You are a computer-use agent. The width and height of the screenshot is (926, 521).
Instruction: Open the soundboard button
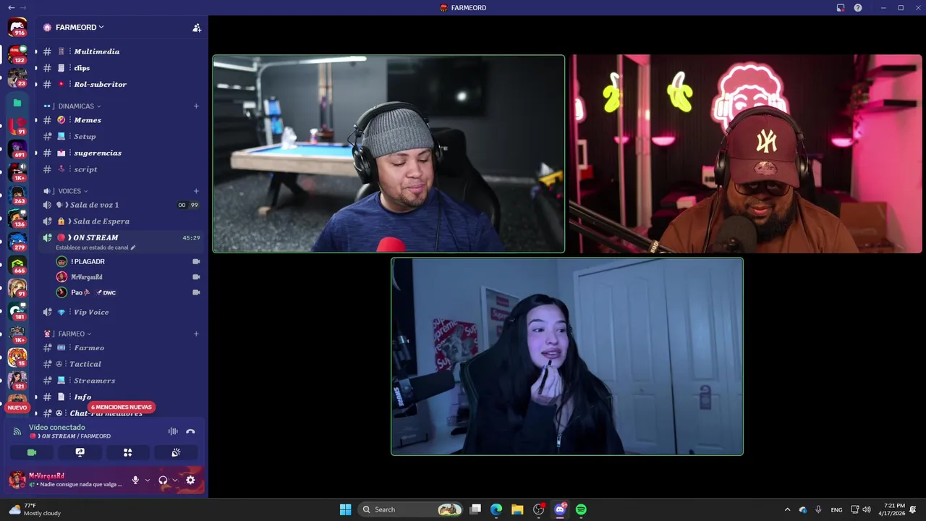[176, 452]
